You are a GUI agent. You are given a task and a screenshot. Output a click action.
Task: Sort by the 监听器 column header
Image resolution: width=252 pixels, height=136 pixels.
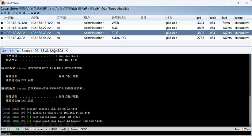pos(69,18)
